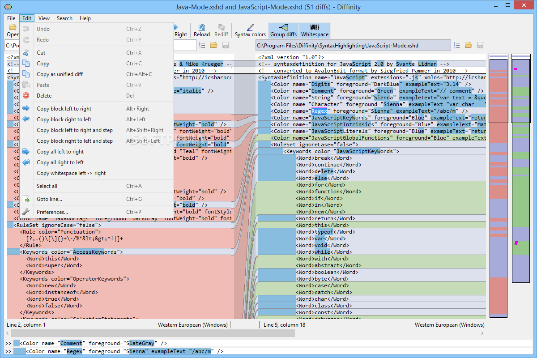Click the right file path field

353,46
